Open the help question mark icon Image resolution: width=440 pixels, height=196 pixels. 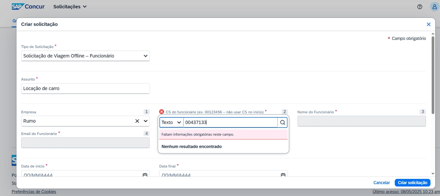(420, 7)
